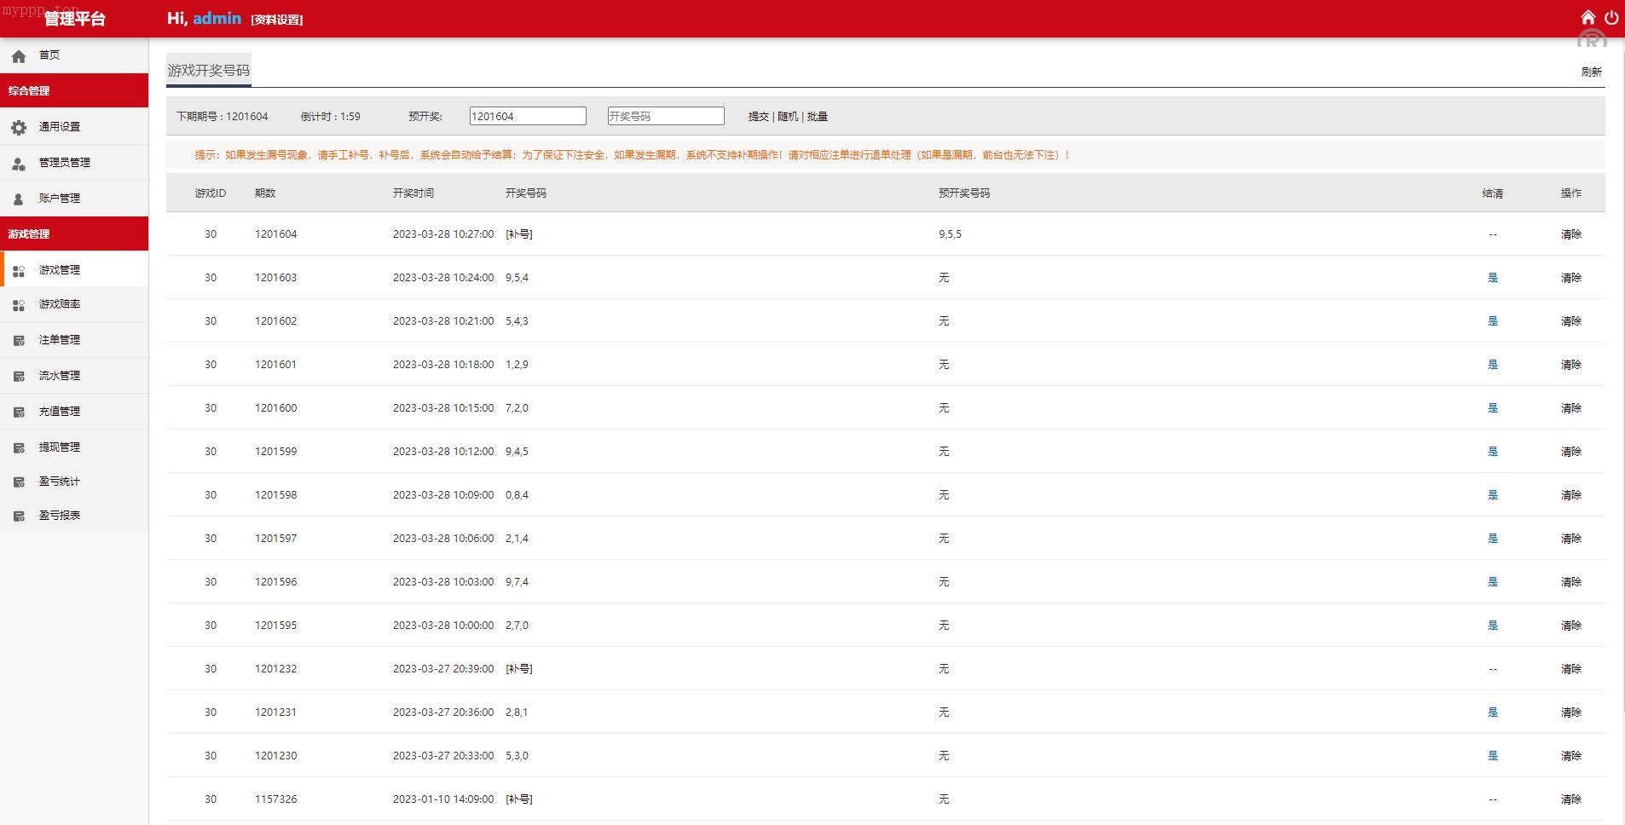
Task: Click the icon beside 注单管理
Action: [x=19, y=340]
